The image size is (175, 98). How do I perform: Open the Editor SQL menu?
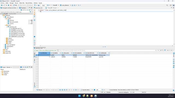(x=22, y=3)
